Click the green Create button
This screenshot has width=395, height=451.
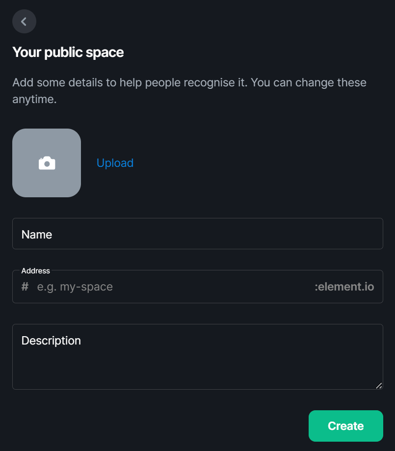[346, 426]
